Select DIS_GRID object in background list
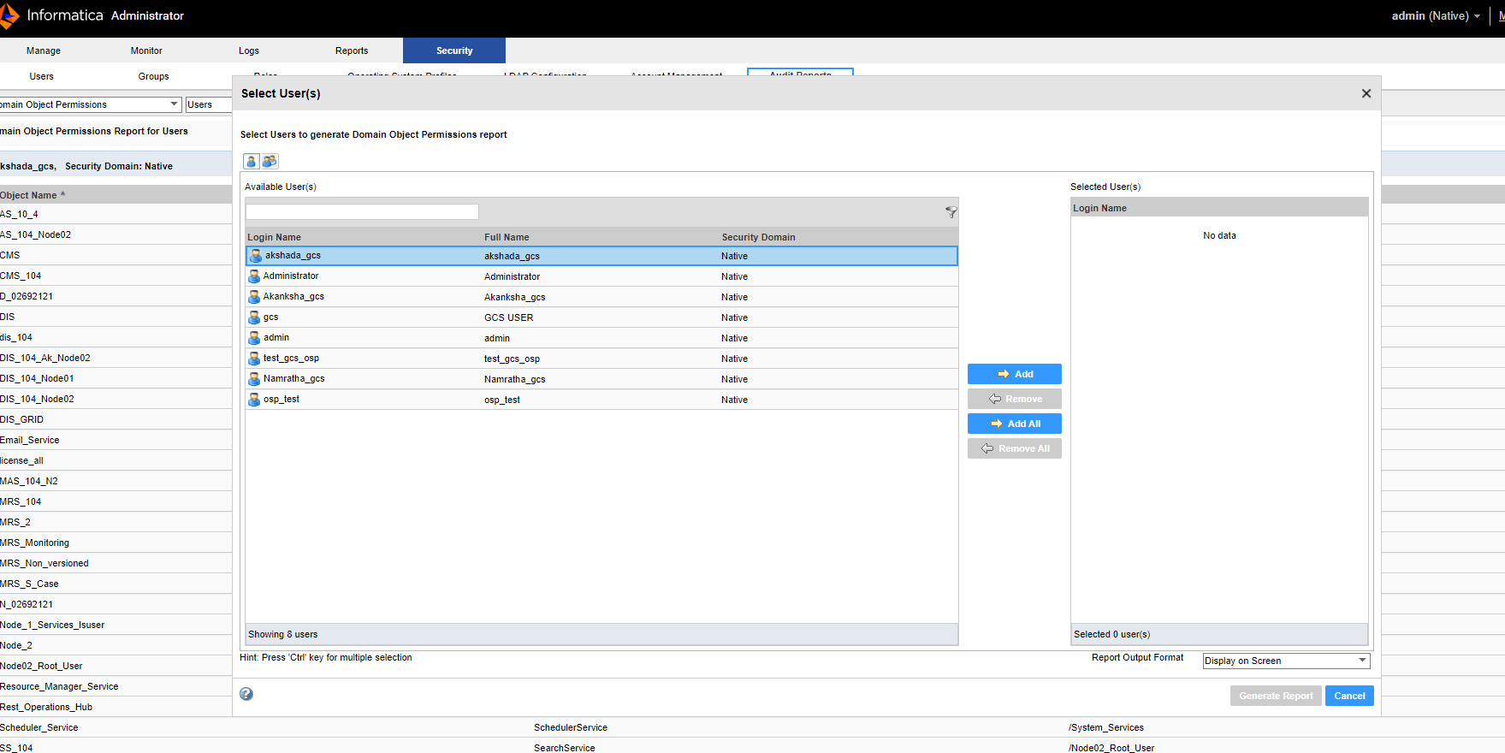This screenshot has width=1505, height=753. click(x=22, y=419)
